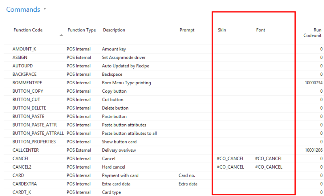Sort by the Function Type column header
Image resolution: width=324 pixels, height=196 pixels.
pyautogui.click(x=82, y=30)
